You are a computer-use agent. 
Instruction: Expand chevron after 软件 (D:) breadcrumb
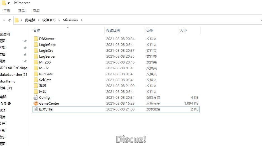coord(59,20)
